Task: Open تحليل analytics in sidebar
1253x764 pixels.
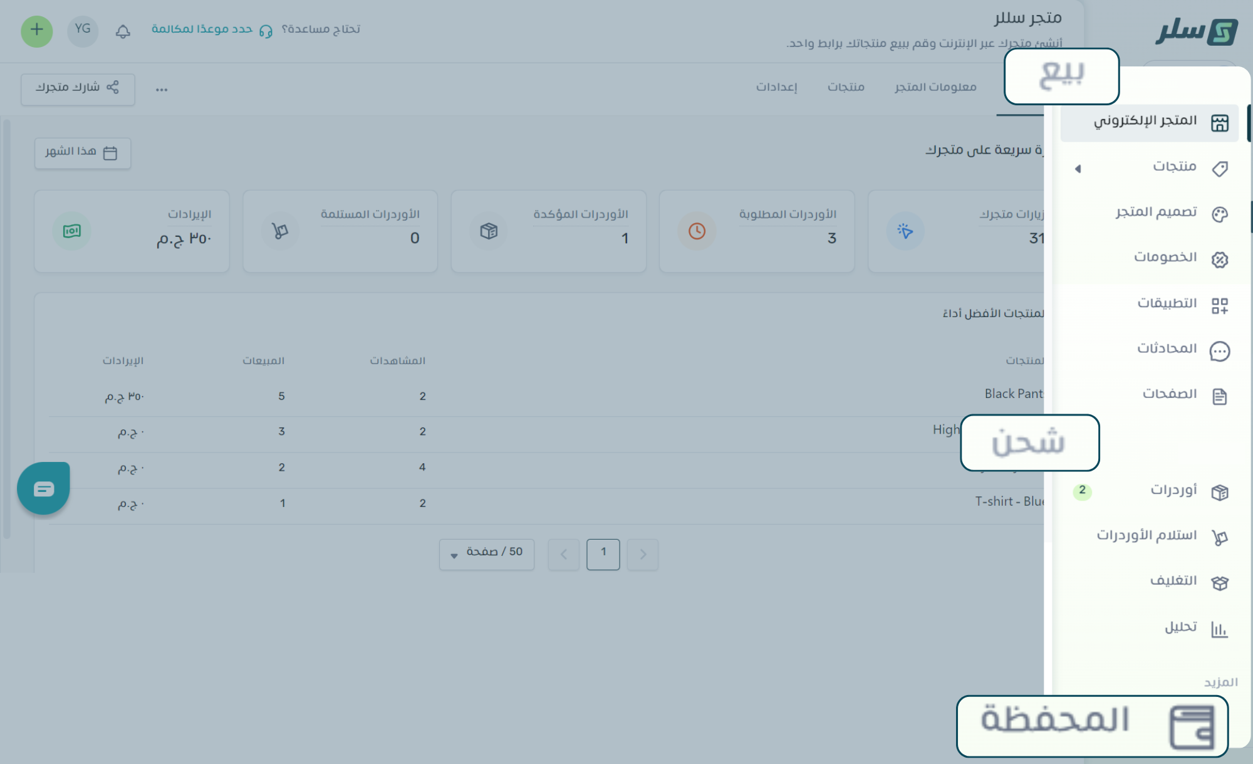Action: tap(1181, 627)
